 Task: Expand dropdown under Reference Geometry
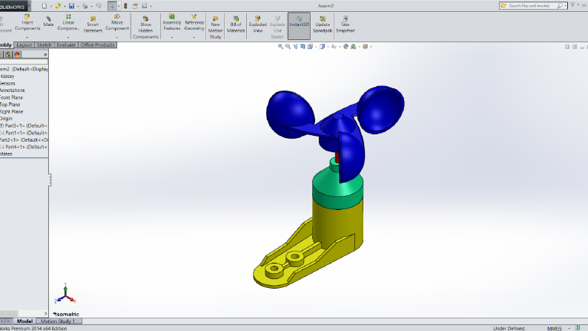point(194,37)
